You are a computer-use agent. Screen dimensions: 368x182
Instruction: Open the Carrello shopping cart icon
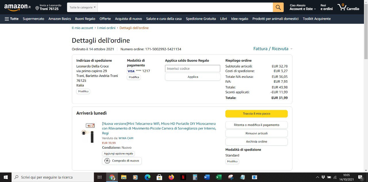[342, 7]
